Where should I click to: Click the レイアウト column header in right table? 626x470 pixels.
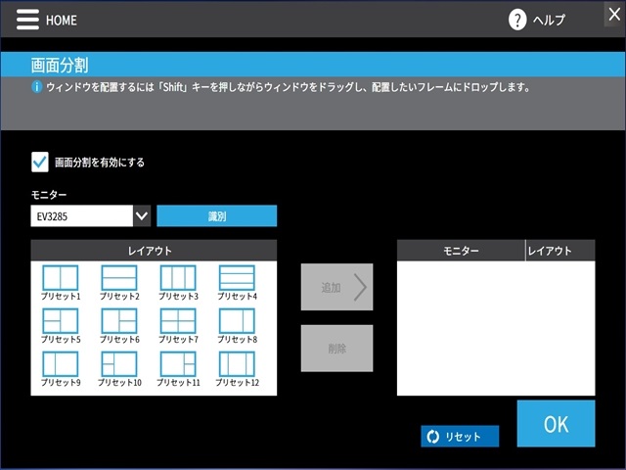coord(560,251)
